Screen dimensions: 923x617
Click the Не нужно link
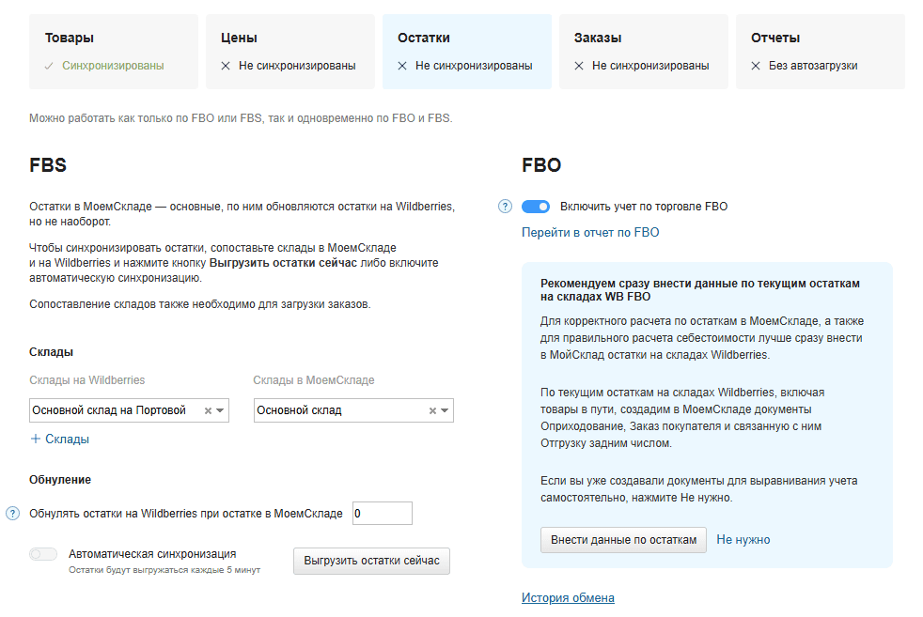(743, 540)
